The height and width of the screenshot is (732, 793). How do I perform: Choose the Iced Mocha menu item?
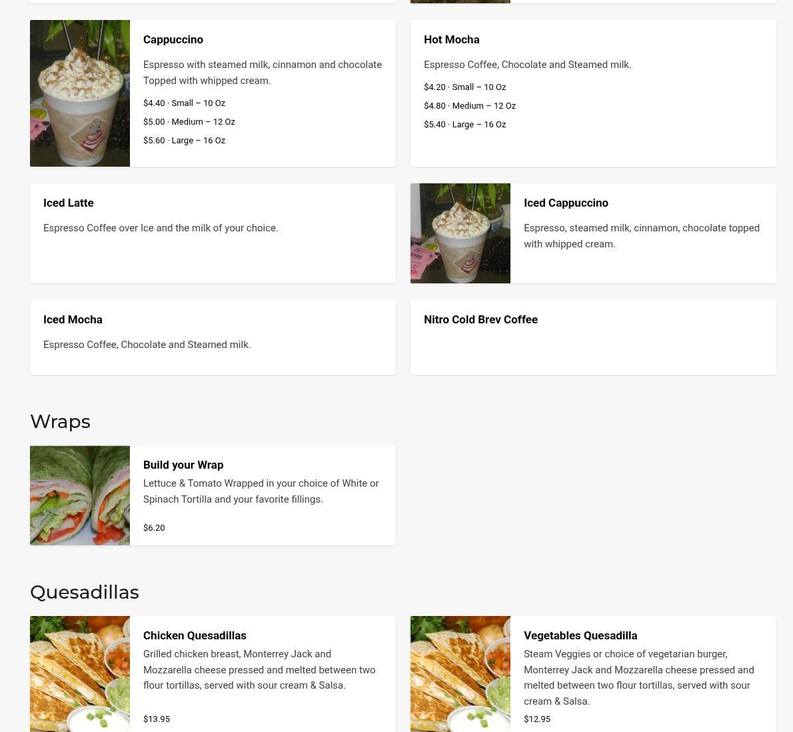point(73,320)
